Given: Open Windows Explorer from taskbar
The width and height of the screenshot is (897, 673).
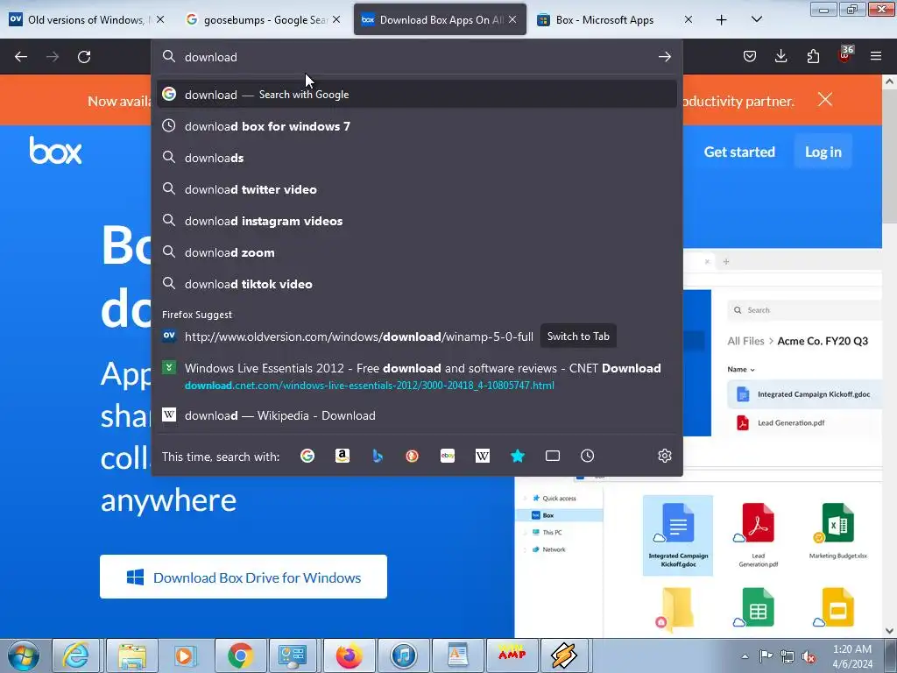Looking at the screenshot, I should click(x=131, y=655).
